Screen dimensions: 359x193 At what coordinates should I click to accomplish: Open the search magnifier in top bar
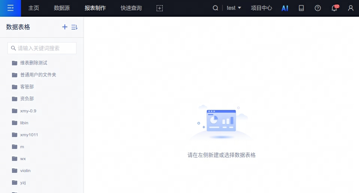point(215,8)
